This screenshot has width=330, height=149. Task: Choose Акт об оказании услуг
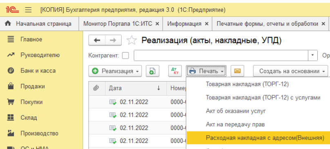(x=236, y=111)
